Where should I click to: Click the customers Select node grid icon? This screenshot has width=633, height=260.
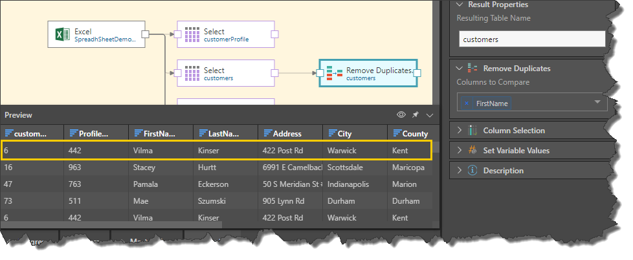[x=192, y=73]
